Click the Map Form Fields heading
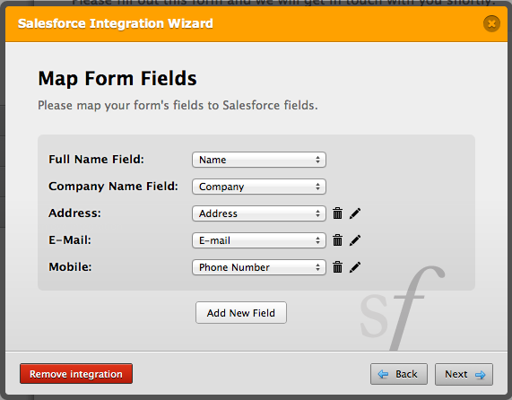512x400 pixels. pyautogui.click(x=117, y=79)
